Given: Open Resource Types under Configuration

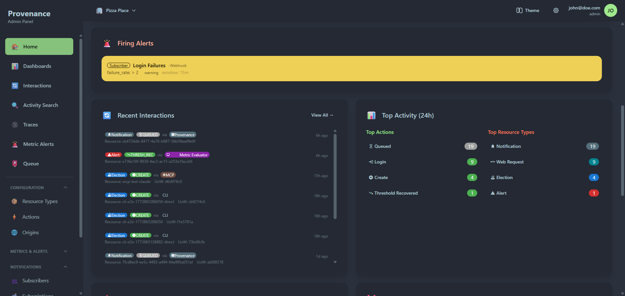Looking at the screenshot, I should click(39, 201).
